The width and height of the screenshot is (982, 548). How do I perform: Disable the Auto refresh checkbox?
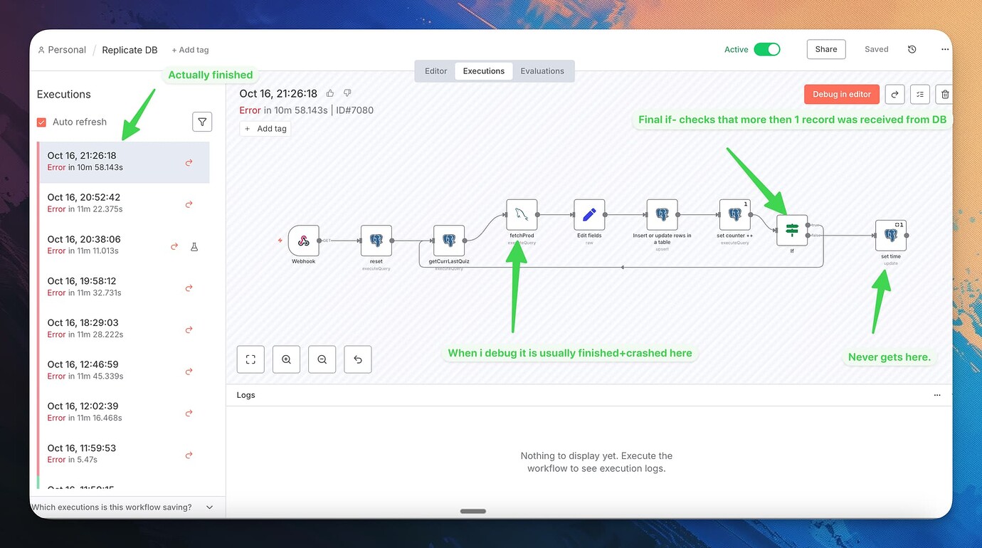point(41,122)
